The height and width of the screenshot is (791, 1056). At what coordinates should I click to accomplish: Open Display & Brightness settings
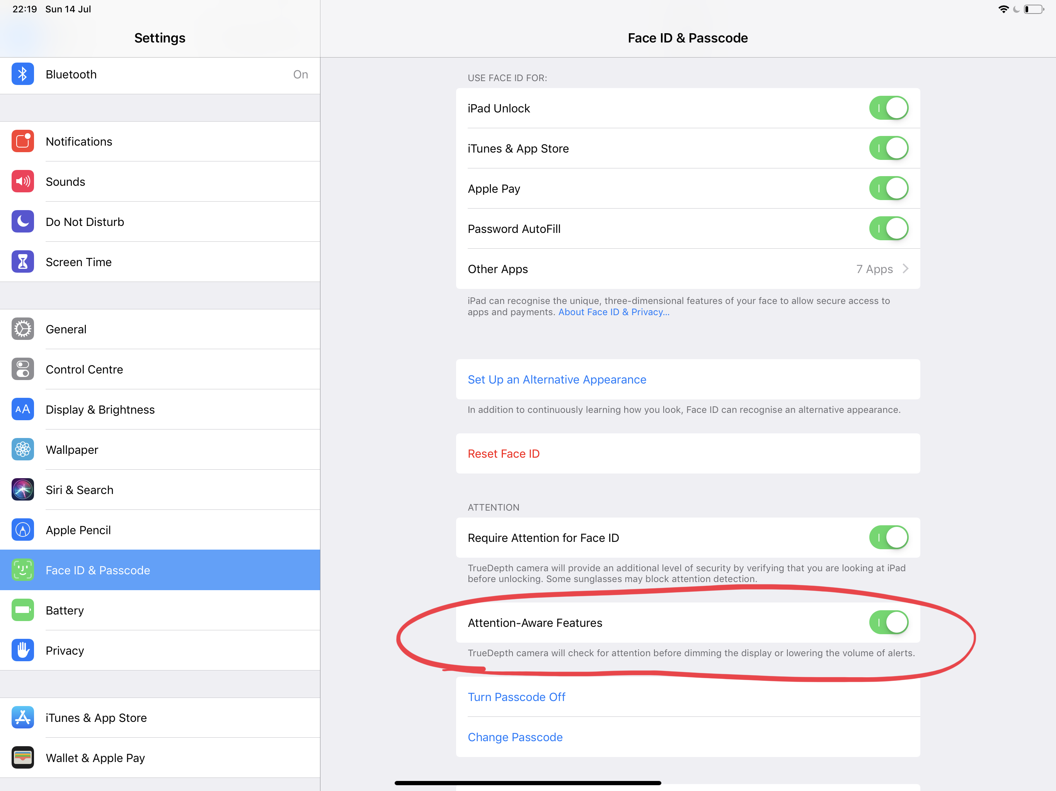[160, 409]
